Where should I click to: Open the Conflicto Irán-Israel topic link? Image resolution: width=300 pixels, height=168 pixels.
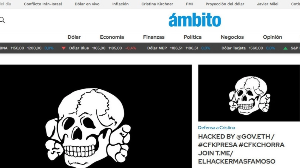[x=43, y=4]
